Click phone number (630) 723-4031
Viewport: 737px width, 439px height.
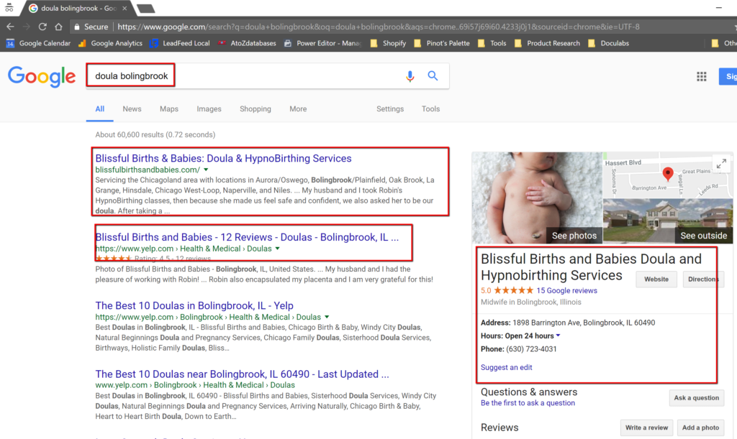(x=531, y=349)
